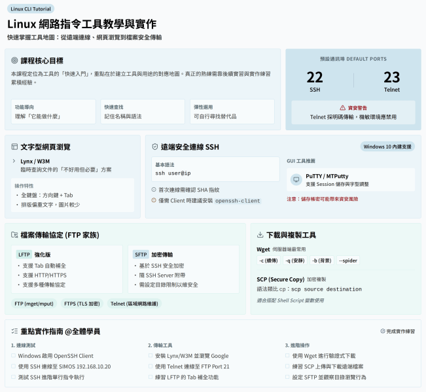The image size is (426, 392).
Task: Click 基於 SSH 安全加密 bullet
Action: 162,266
